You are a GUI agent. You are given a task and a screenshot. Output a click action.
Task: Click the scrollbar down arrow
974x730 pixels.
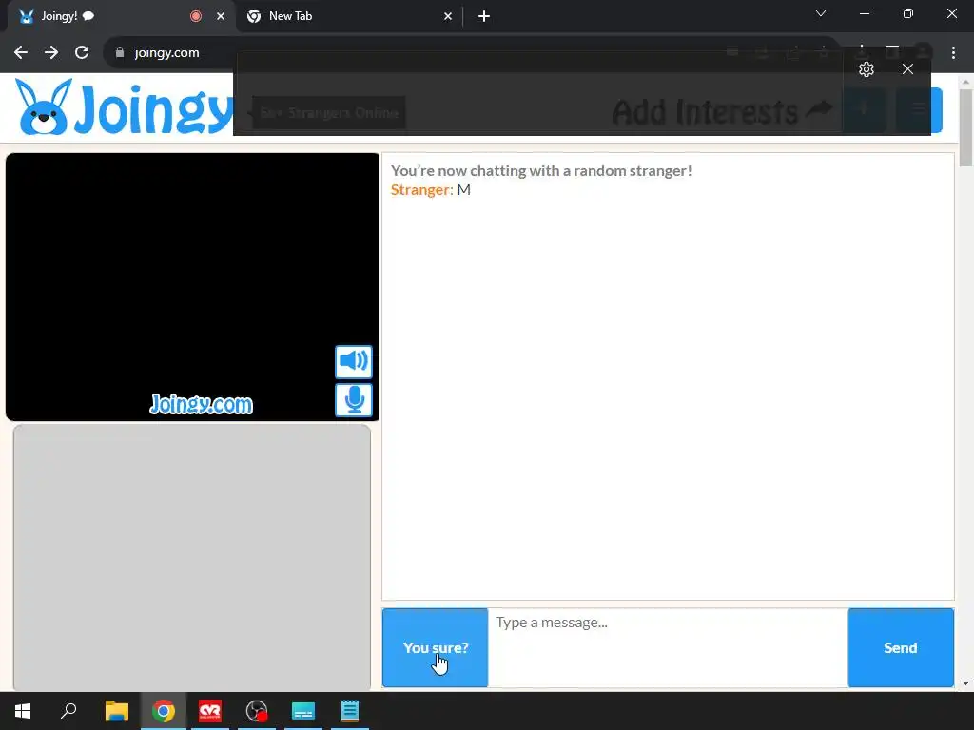[965, 683]
